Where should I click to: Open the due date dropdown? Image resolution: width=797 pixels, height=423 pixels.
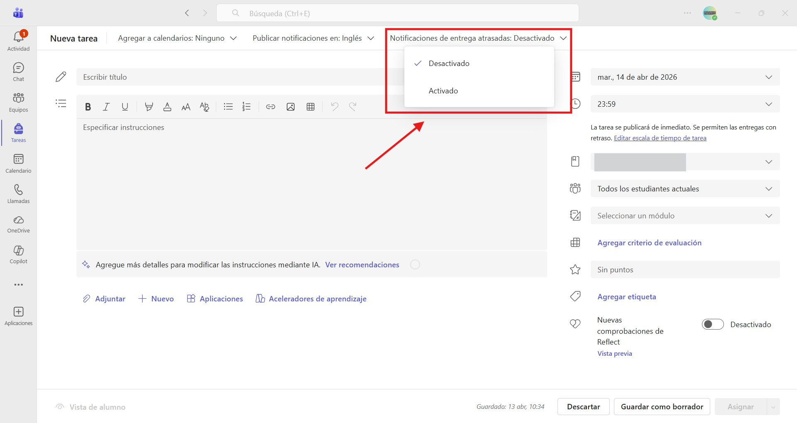(685, 77)
